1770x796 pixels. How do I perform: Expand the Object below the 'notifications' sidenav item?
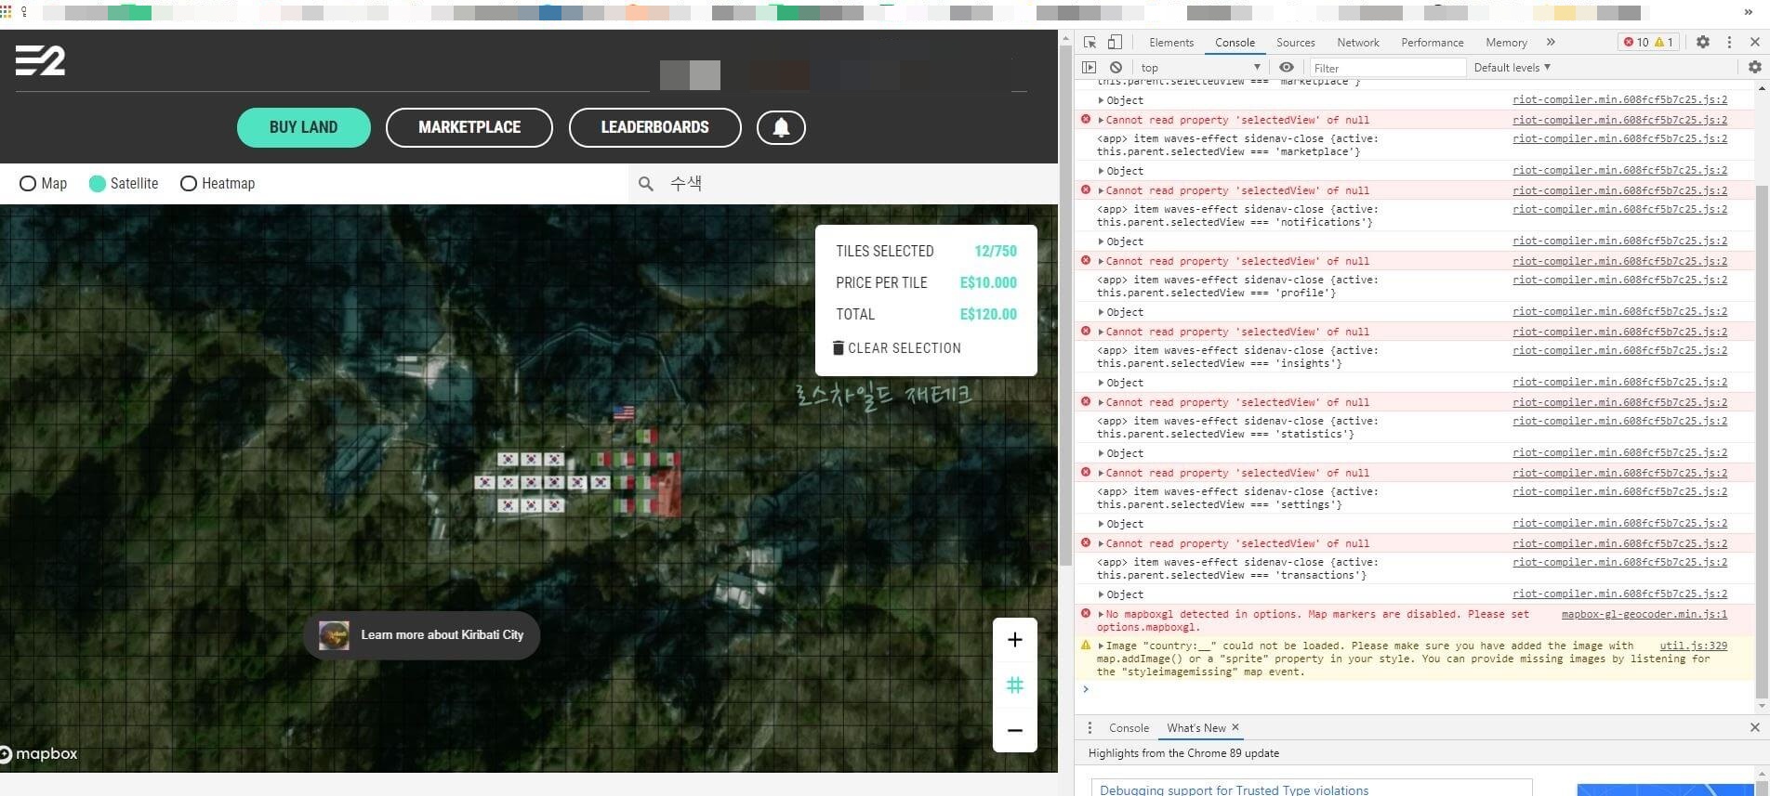1101,241
